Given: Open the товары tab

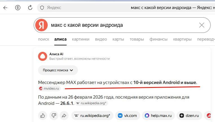Looking at the screenshot, I should (137, 39).
